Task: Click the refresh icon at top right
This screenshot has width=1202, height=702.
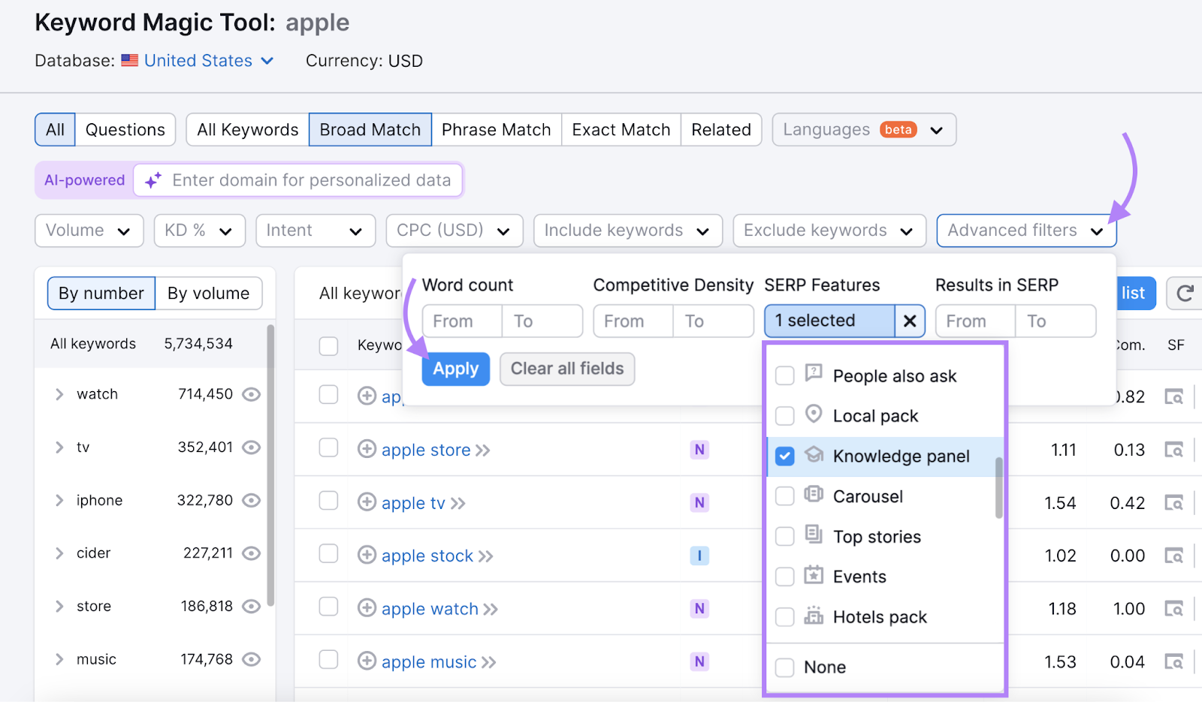Action: click(x=1184, y=293)
